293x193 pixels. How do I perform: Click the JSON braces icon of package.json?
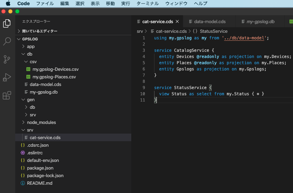click(23, 168)
